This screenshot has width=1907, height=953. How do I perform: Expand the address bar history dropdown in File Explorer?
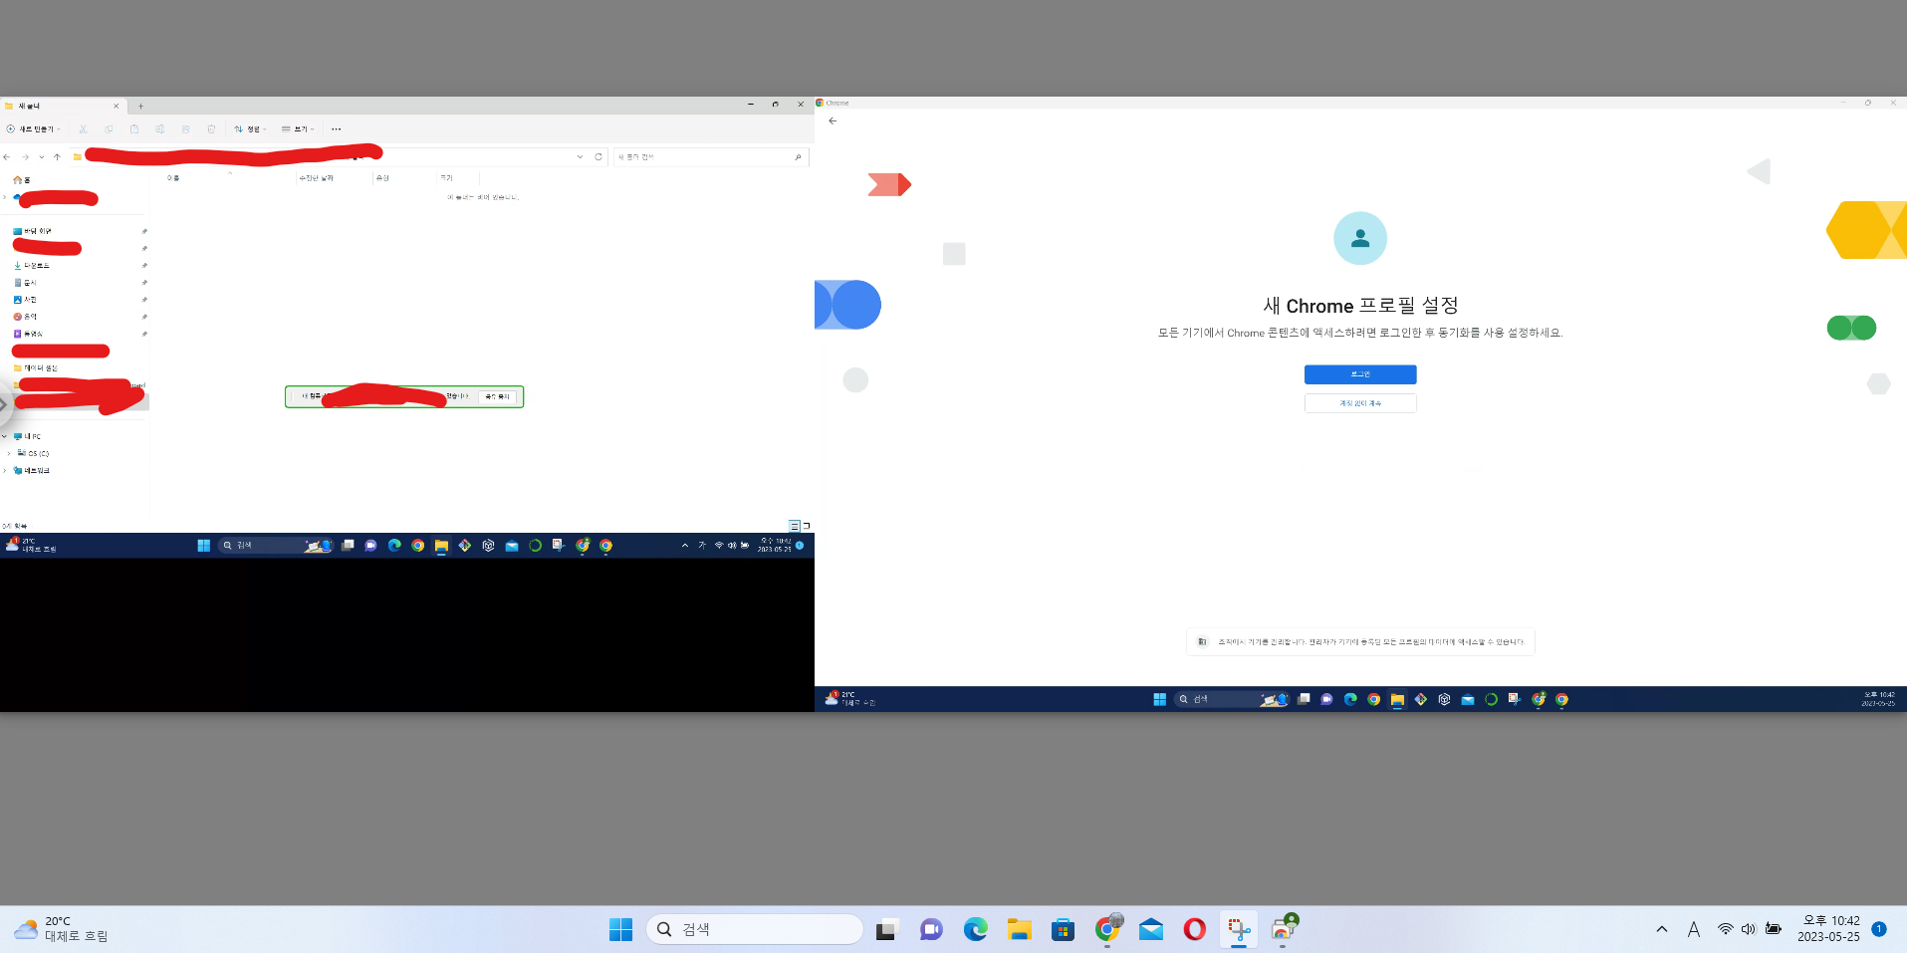click(580, 156)
